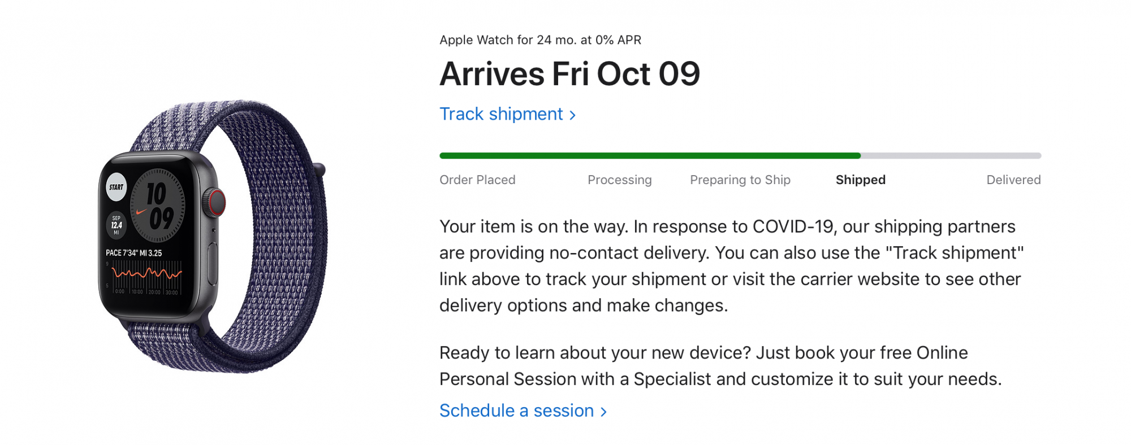Select the Preparing to Ship status label
1131x445 pixels.
click(740, 180)
